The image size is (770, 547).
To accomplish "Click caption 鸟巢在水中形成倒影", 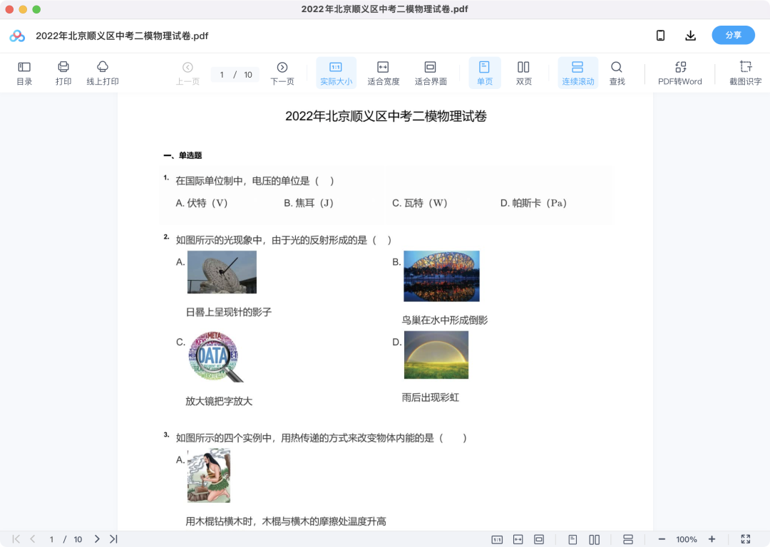I will [x=445, y=321].
